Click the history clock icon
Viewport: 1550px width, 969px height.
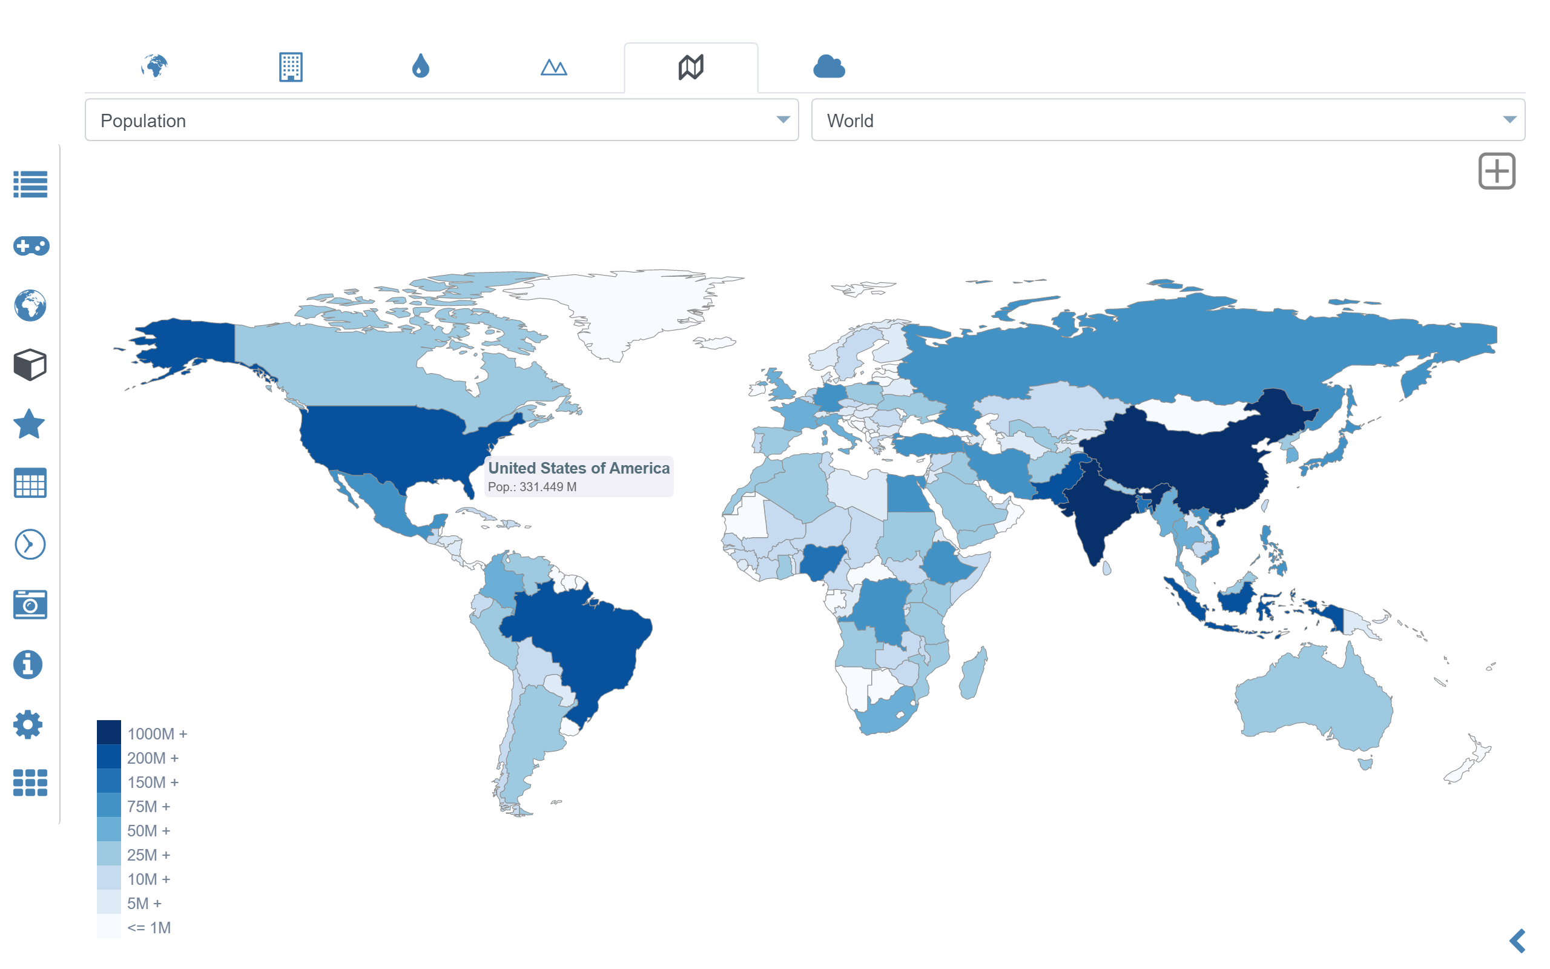30,544
